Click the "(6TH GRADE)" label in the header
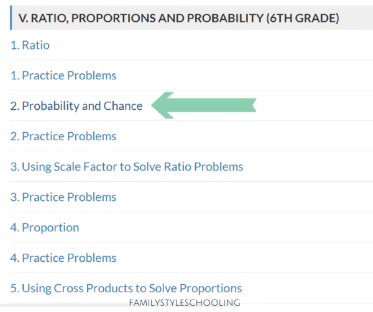 [302, 19]
